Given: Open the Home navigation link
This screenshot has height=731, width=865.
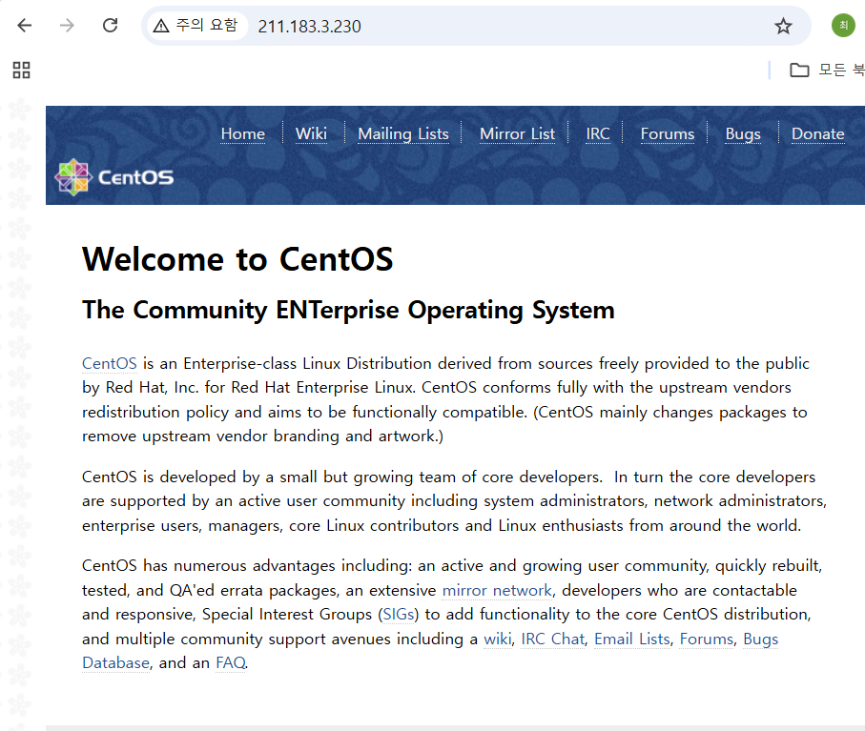Looking at the screenshot, I should coord(243,134).
